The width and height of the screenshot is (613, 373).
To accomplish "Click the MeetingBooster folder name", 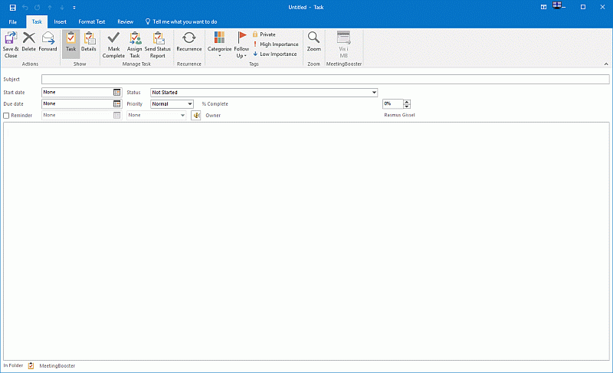I will 57,366.
